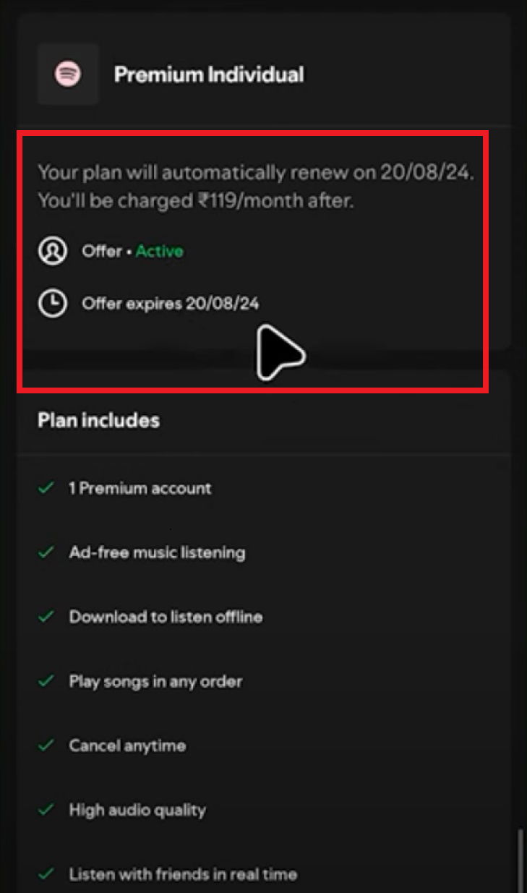Viewport: 527px width, 893px height.
Task: Click the Spotify logo icon
Action: click(67, 74)
